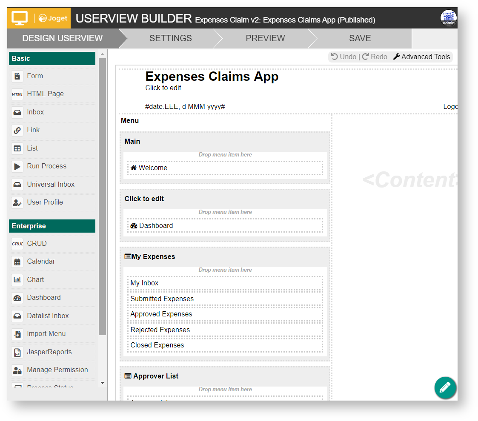
Task: Click the #date.EEE, d MMM yyyy# text
Action: [185, 107]
